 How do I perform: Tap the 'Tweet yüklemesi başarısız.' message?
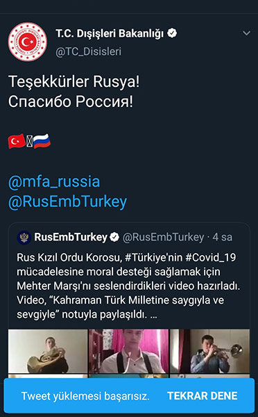point(85,396)
